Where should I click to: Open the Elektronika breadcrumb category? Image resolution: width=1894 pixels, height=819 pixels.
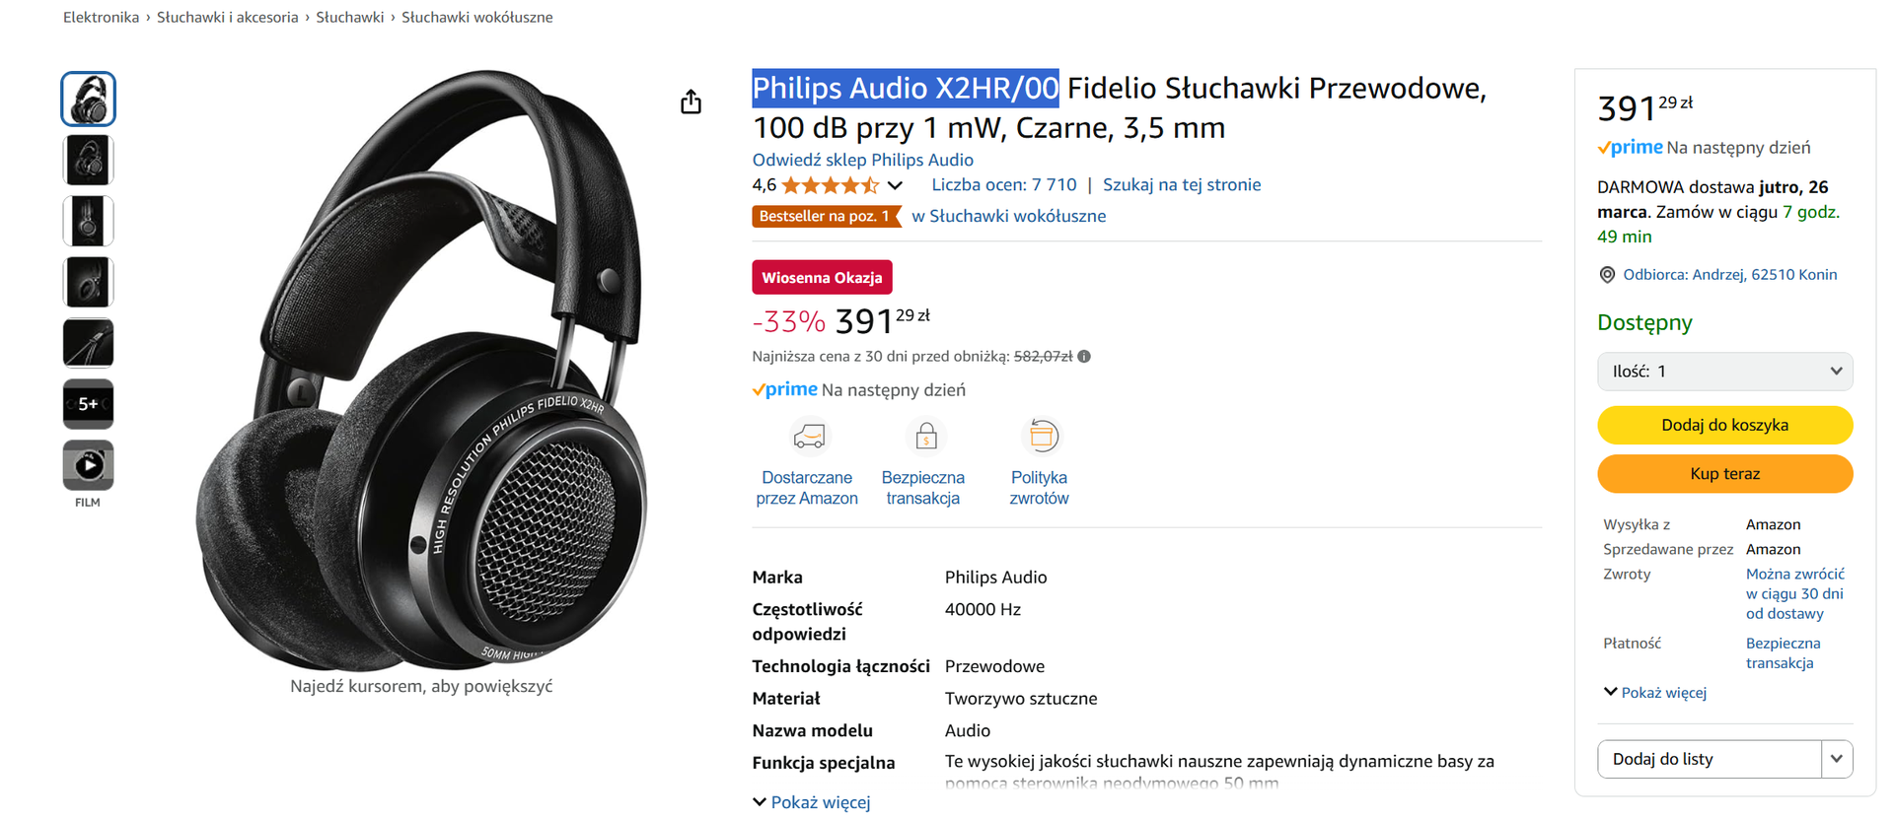coord(100,17)
